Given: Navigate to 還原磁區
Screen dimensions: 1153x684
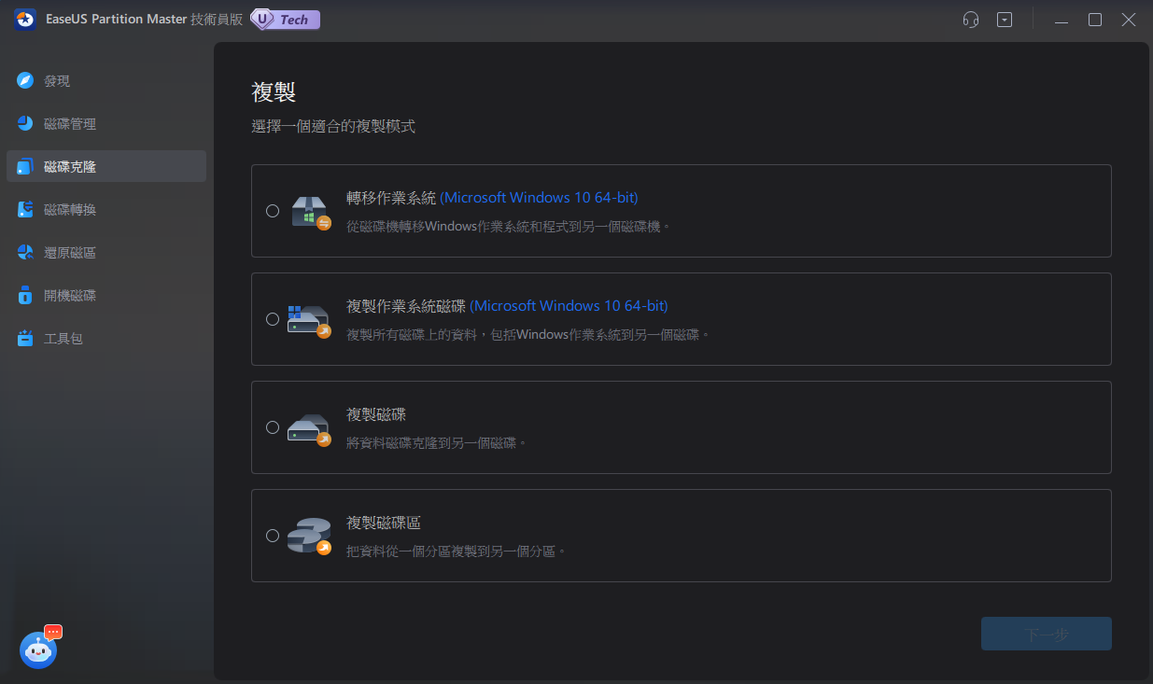Looking at the screenshot, I should tap(106, 252).
